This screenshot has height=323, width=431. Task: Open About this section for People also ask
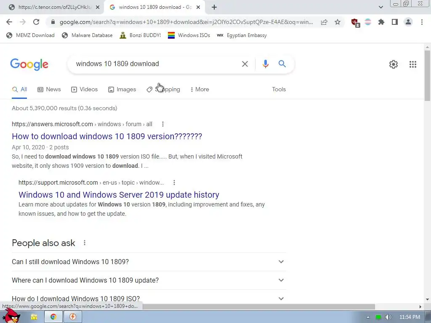84,243
